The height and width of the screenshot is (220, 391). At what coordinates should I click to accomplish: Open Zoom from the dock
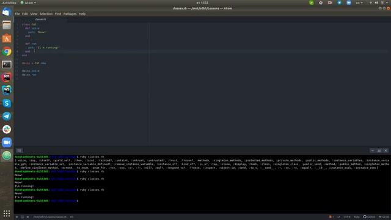click(7, 142)
